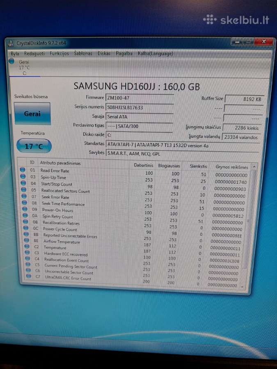The height and width of the screenshot is (369, 277).
Task: Click status icon of Seek Time Performance row
Action: pos(24,202)
